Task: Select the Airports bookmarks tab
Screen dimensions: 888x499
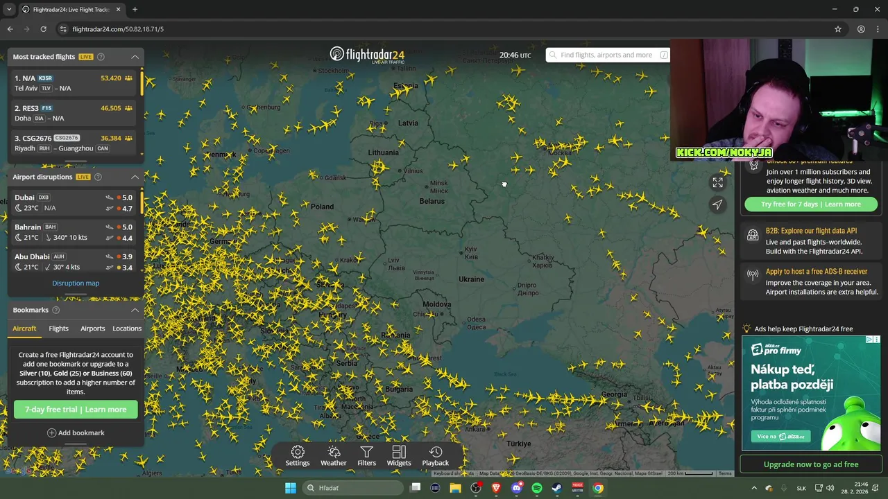Action: (x=92, y=329)
